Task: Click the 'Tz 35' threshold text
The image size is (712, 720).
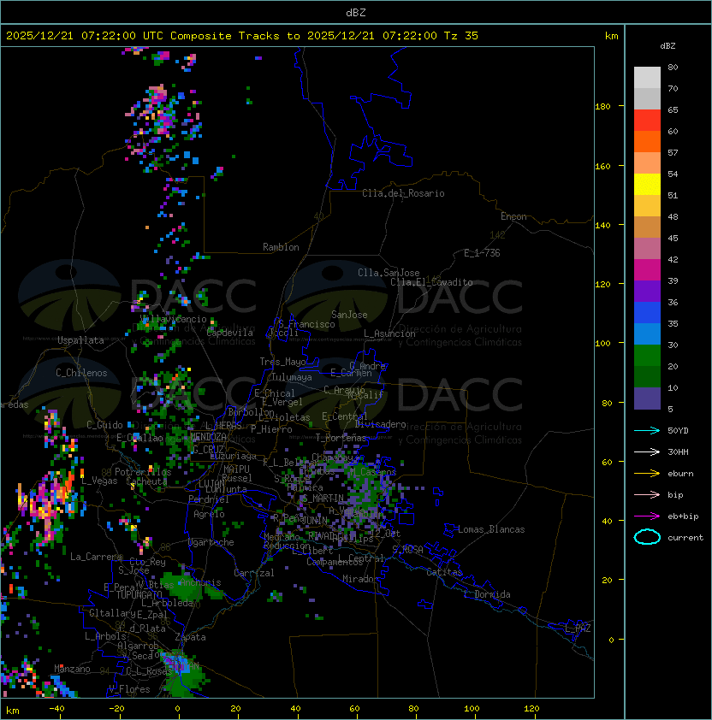Action: coord(461,36)
